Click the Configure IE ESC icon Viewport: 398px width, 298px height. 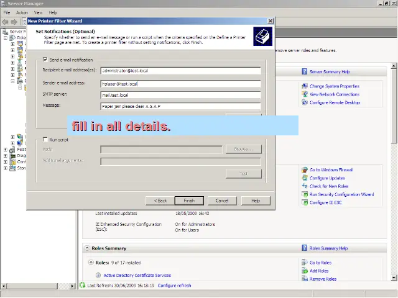coord(305,202)
